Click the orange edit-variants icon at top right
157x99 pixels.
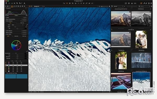tap(141, 3)
